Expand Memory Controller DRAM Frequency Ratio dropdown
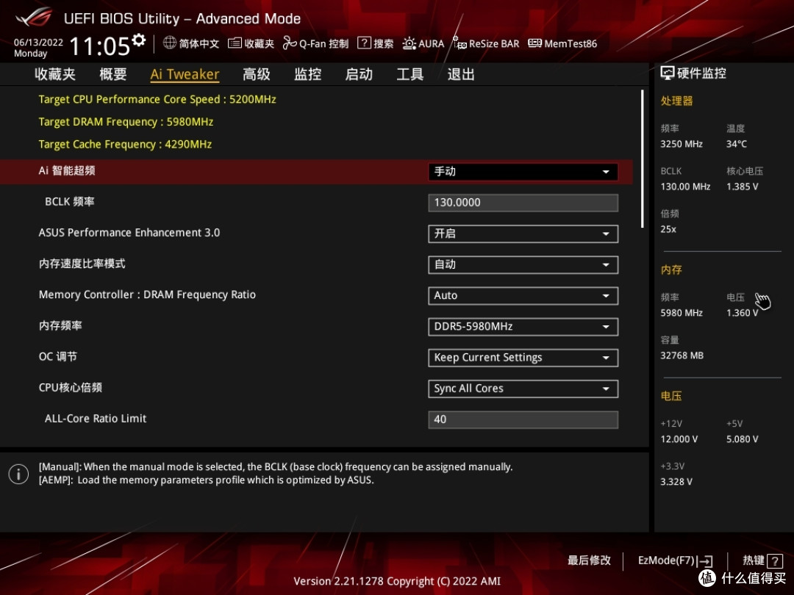This screenshot has height=595, width=794. [523, 295]
